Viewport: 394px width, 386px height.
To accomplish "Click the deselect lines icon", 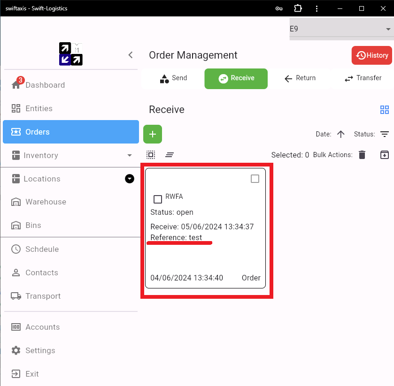I will [x=170, y=155].
